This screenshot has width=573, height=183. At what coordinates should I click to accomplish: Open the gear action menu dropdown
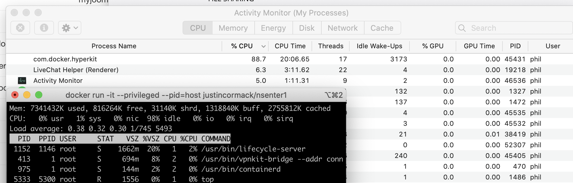coord(70,28)
